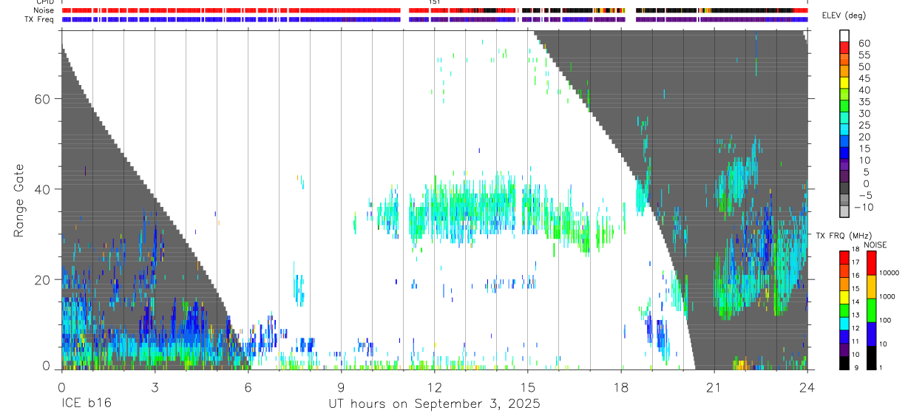908x419 pixels.
Task: Click the '30' label on ELEV scale
Action: pyautogui.click(x=864, y=113)
